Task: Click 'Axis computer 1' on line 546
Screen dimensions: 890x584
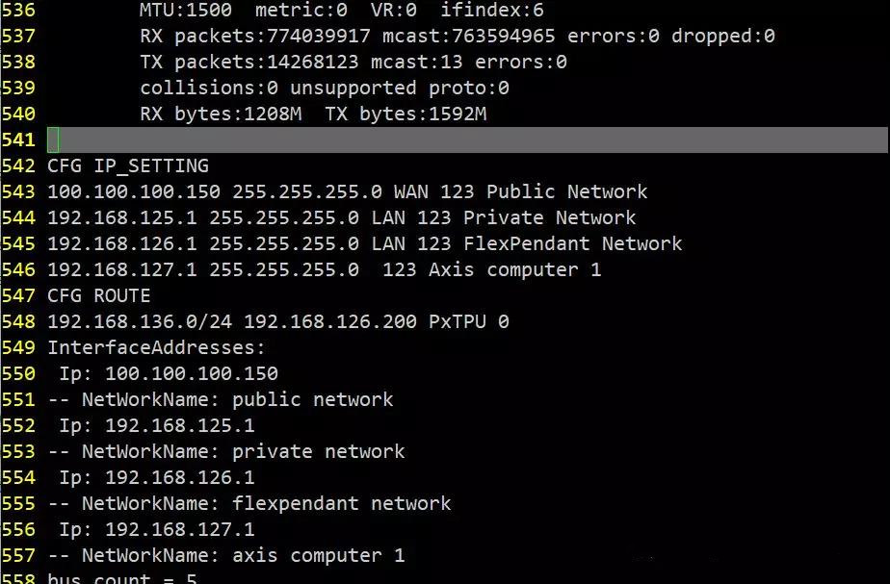Action: click(x=514, y=270)
